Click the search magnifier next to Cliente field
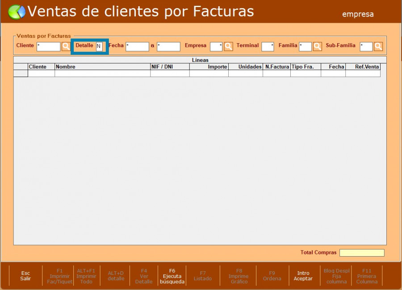 (x=66, y=46)
